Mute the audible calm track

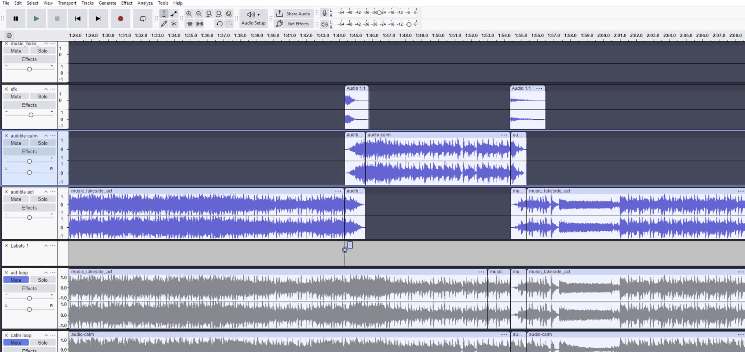pos(16,143)
